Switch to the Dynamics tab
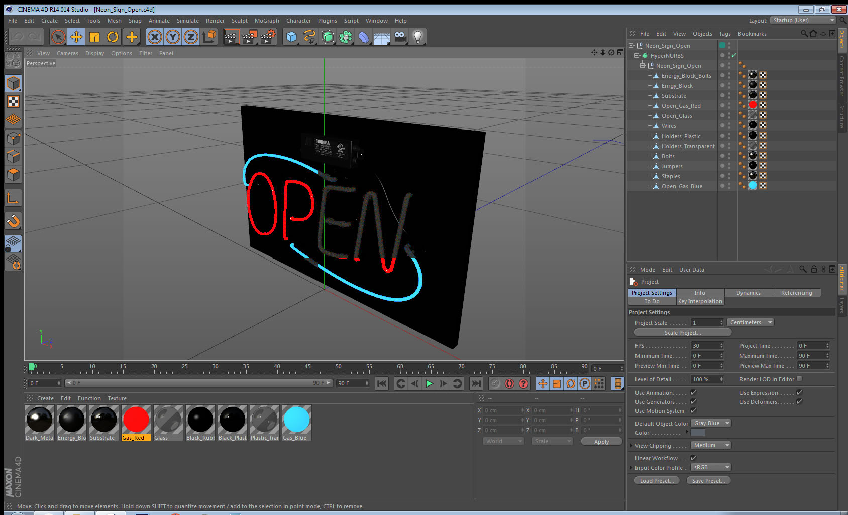 click(x=748, y=293)
